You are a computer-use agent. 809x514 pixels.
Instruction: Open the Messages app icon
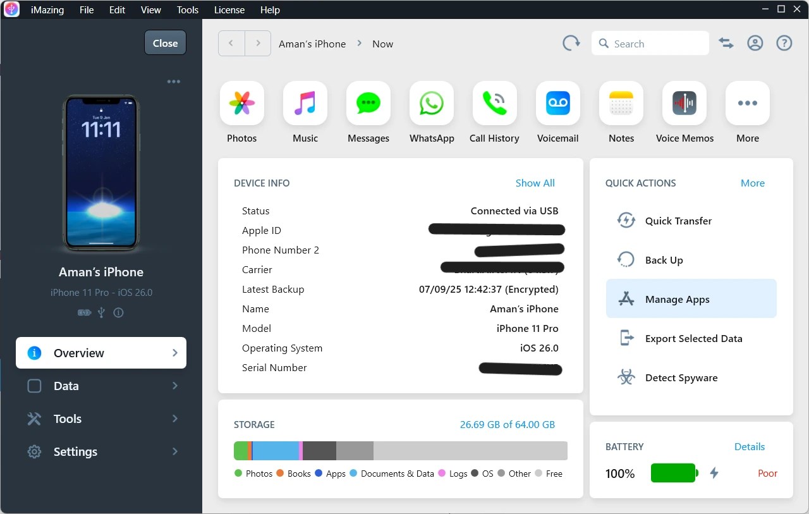368,103
